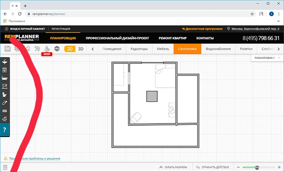
Task: Show previous category tabs with left chevron
Action: click(x=93, y=49)
